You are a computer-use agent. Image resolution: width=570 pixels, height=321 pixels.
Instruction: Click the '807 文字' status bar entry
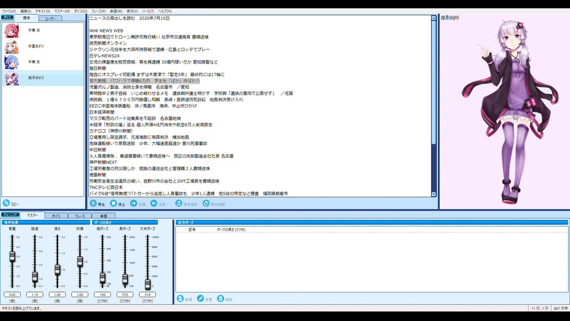560,309
